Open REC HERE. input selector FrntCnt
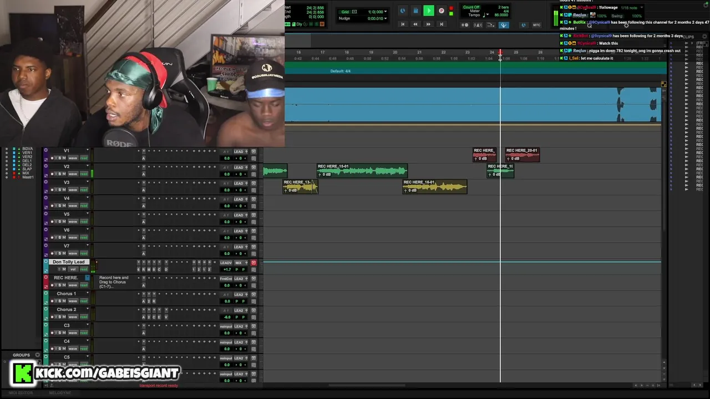This screenshot has width=710, height=399. pyautogui.click(x=226, y=279)
